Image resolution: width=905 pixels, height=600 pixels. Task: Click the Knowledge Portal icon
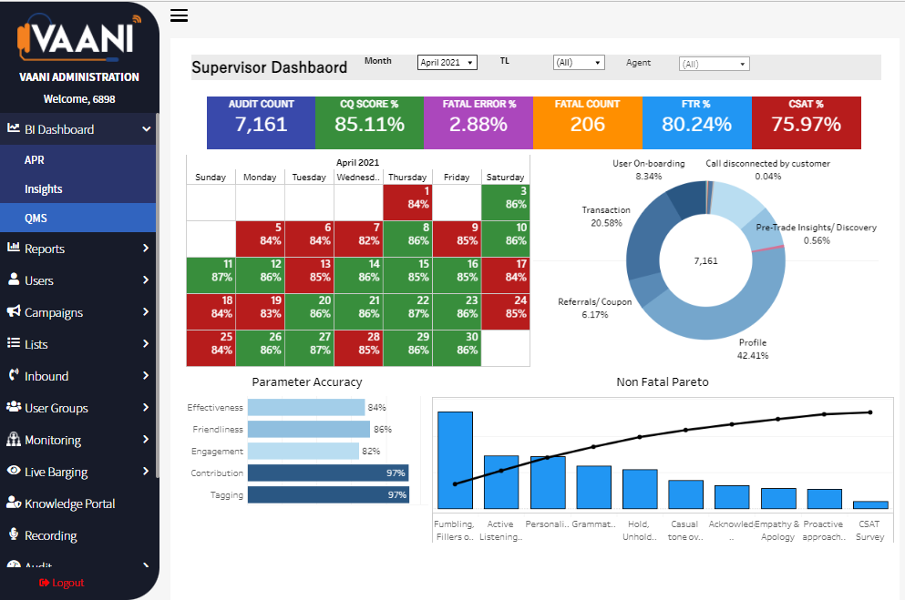(14, 502)
